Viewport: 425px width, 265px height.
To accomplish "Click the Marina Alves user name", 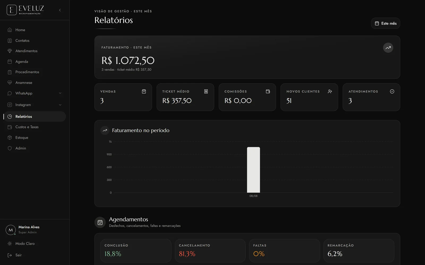I will [x=29, y=227].
